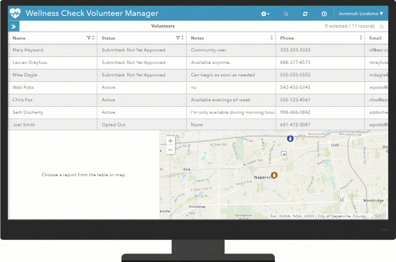Sort by the Notes column arrows

click(272, 38)
